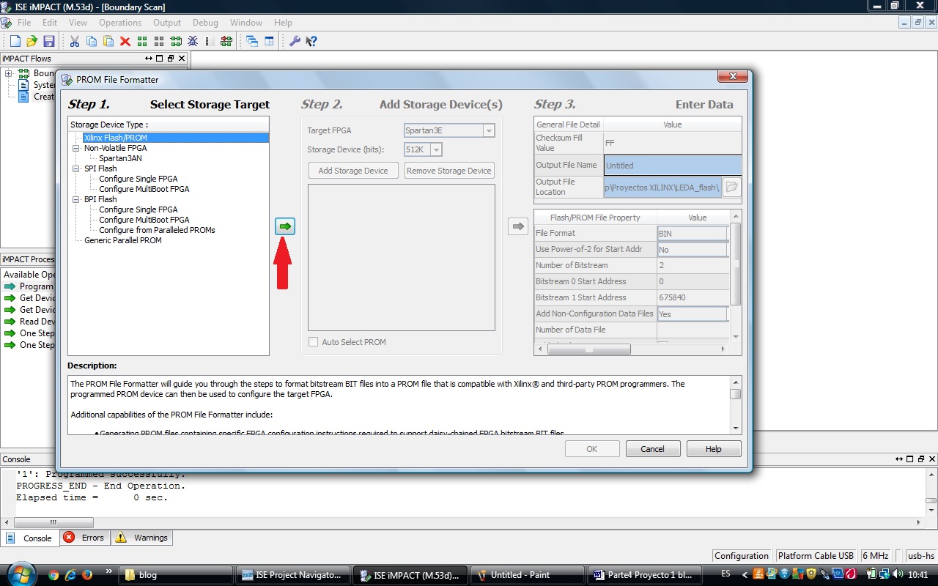
Task: Select Xilinx Flash/PROM storage type
Action: pos(116,138)
